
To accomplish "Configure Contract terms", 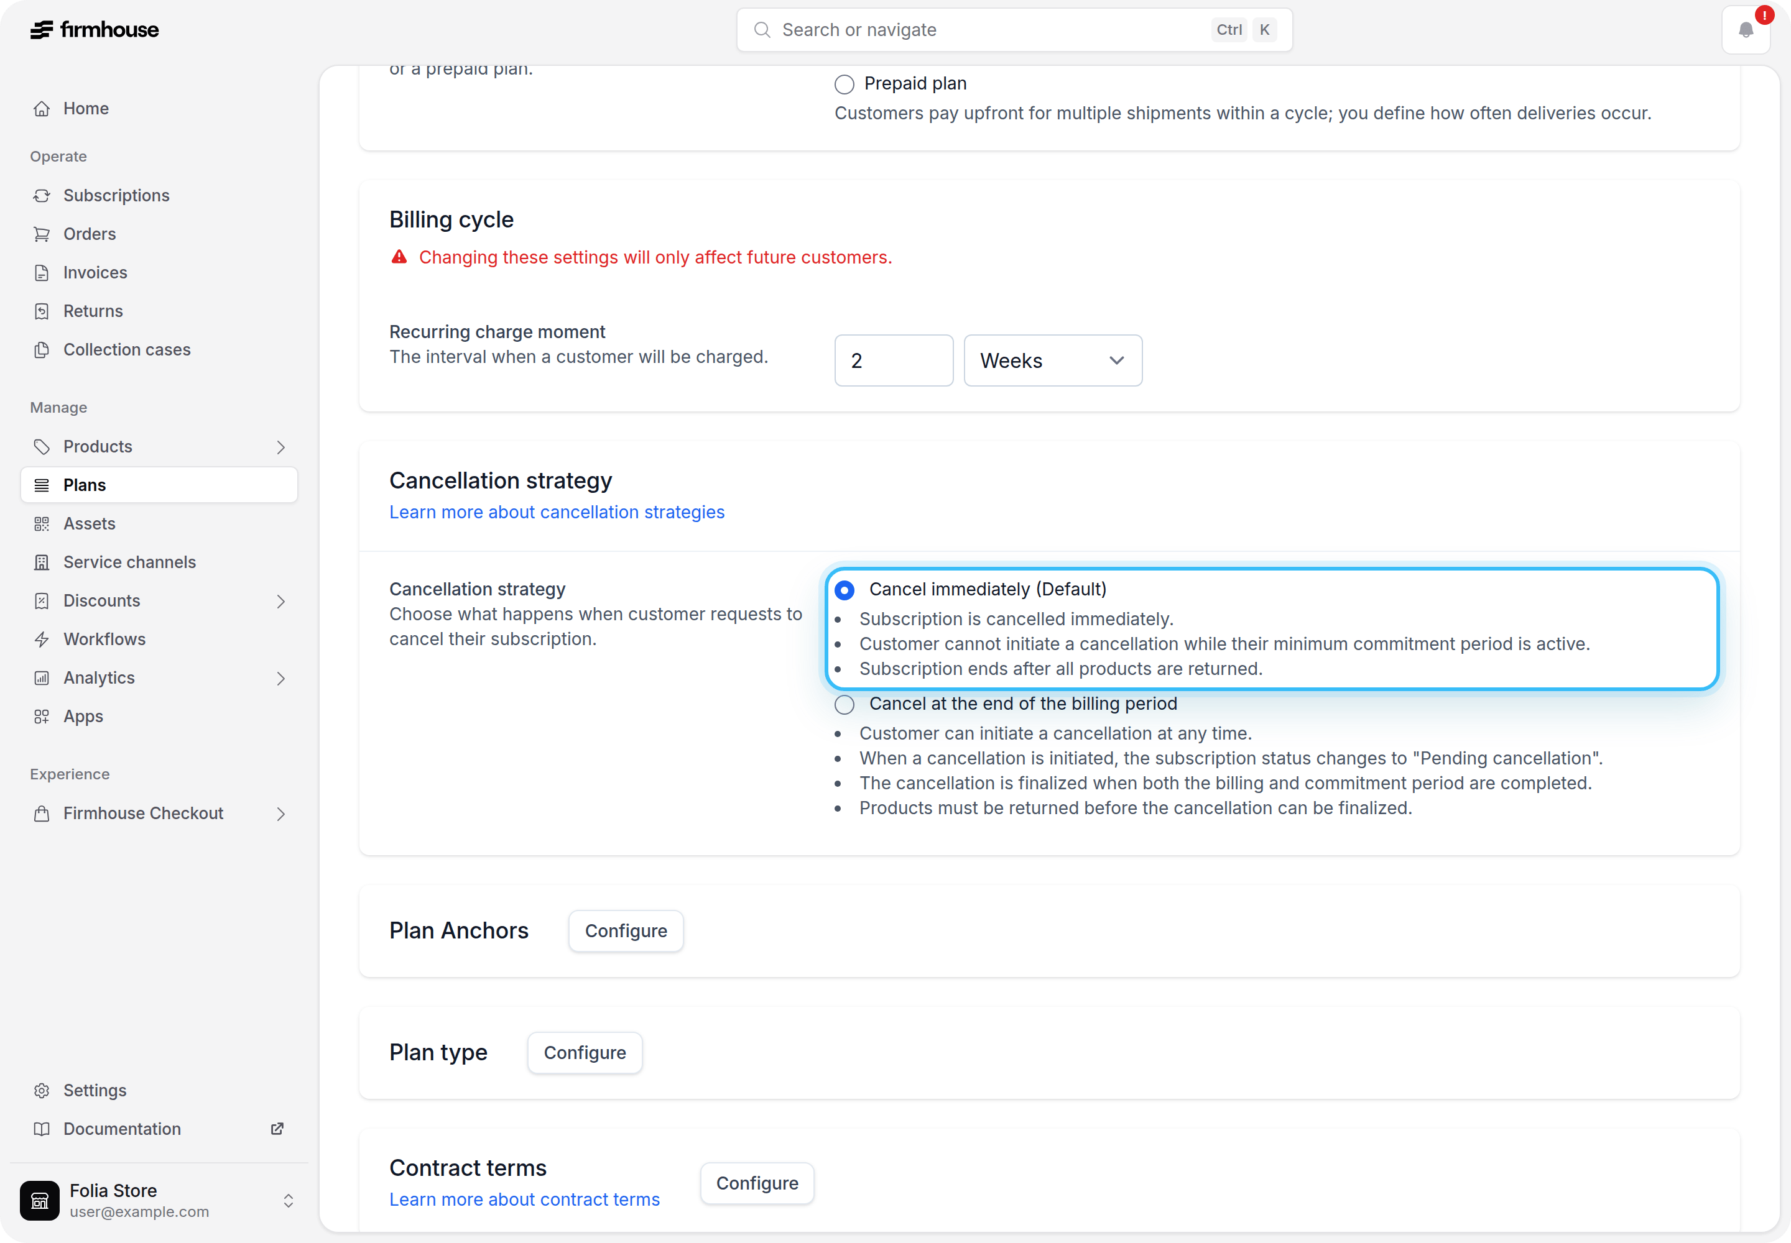I will coord(757,1183).
